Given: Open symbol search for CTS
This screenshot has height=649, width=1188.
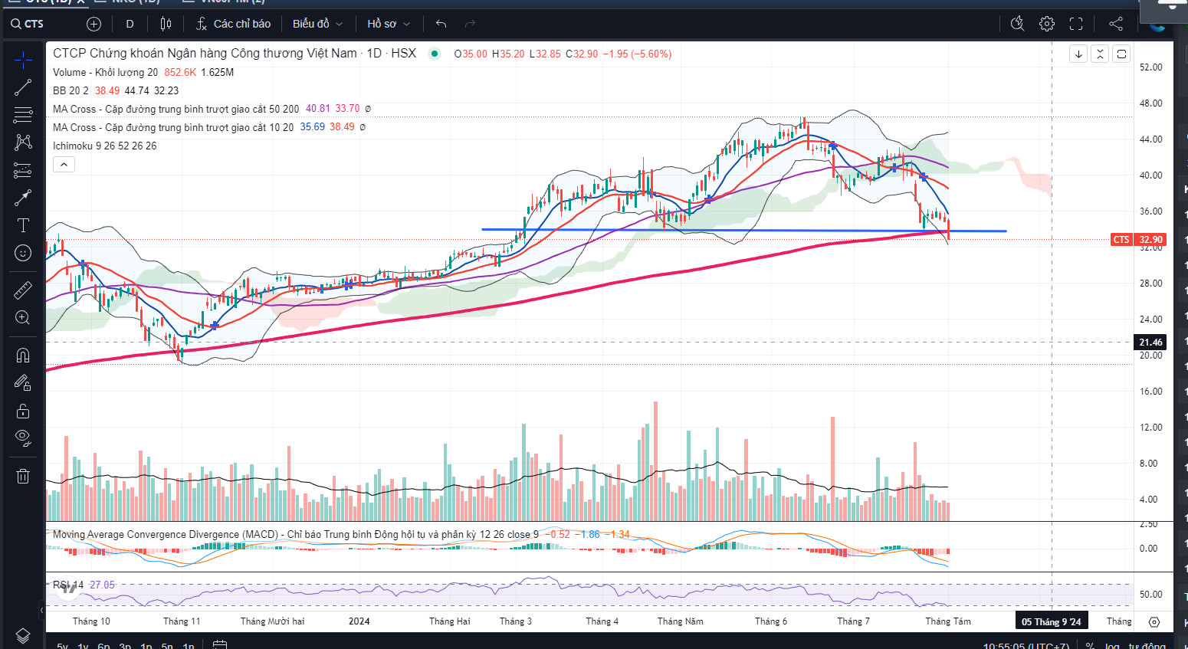Looking at the screenshot, I should point(28,24).
